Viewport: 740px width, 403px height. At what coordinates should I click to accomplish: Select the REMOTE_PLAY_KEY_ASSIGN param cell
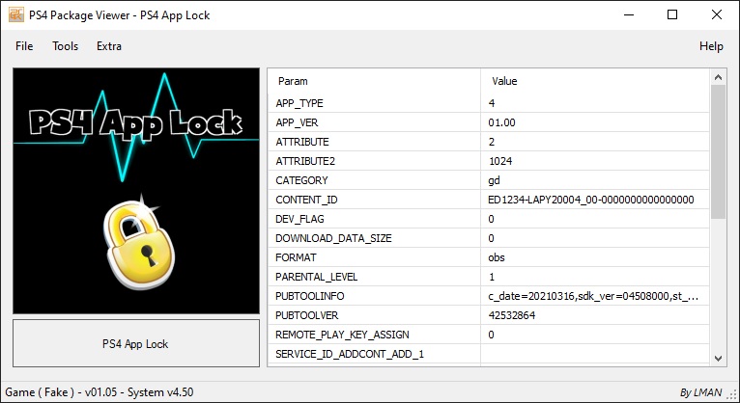pos(374,335)
